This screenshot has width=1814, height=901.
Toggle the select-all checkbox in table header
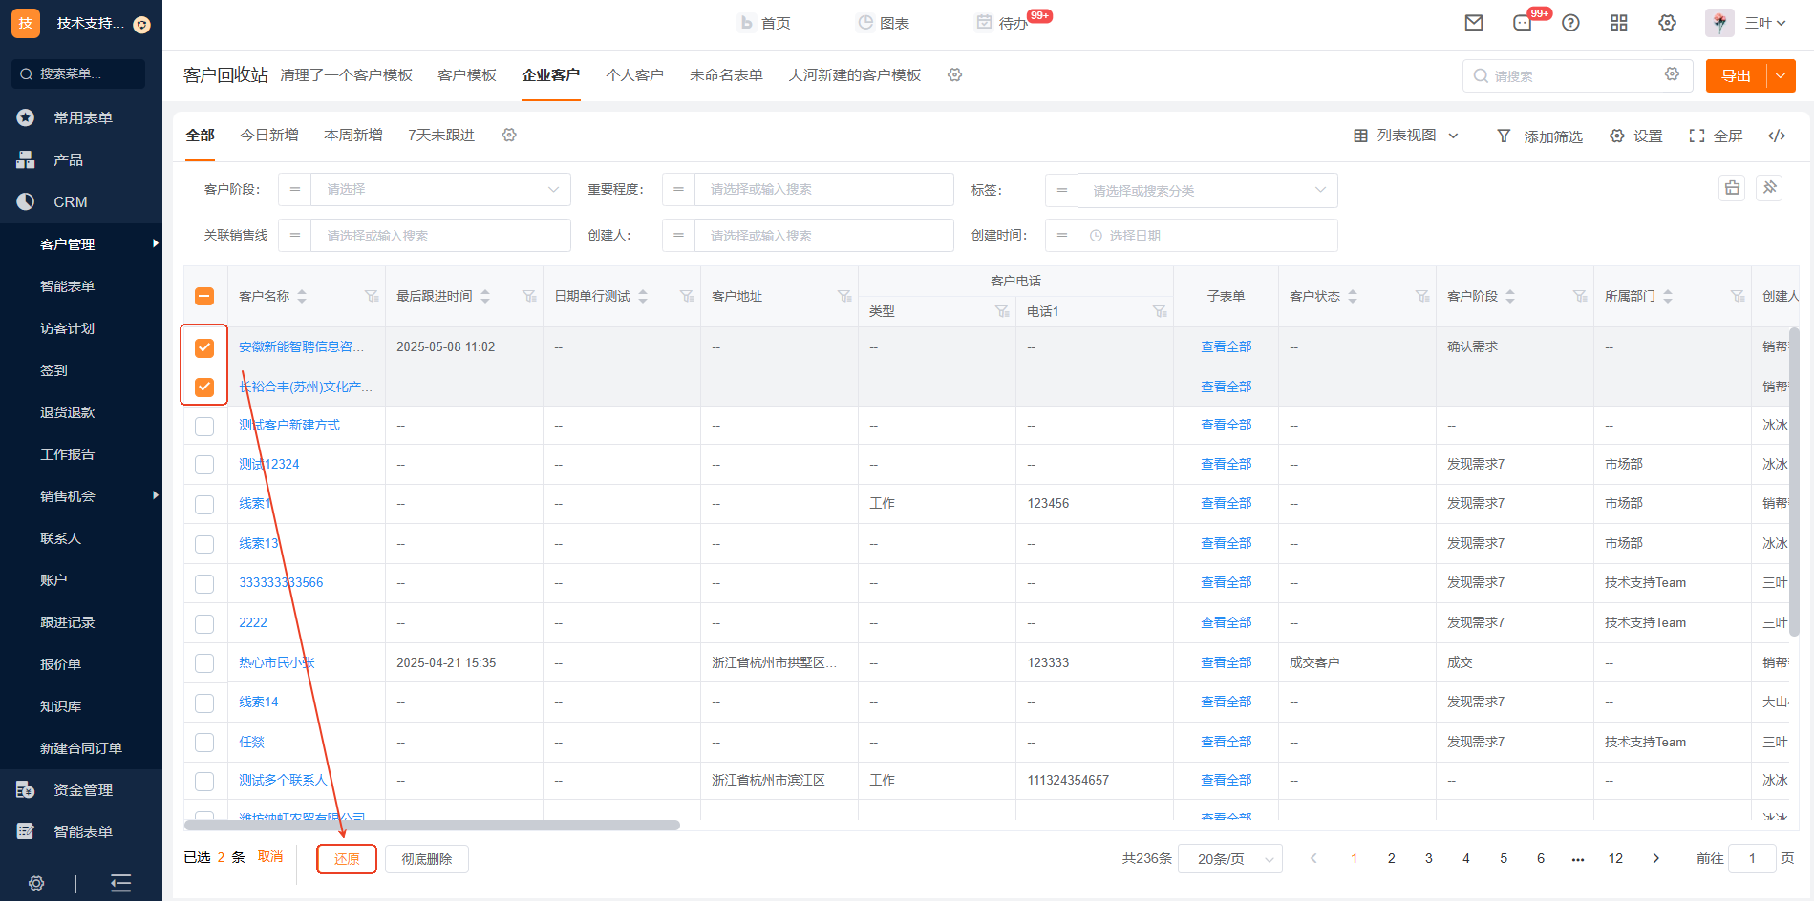pyautogui.click(x=204, y=297)
